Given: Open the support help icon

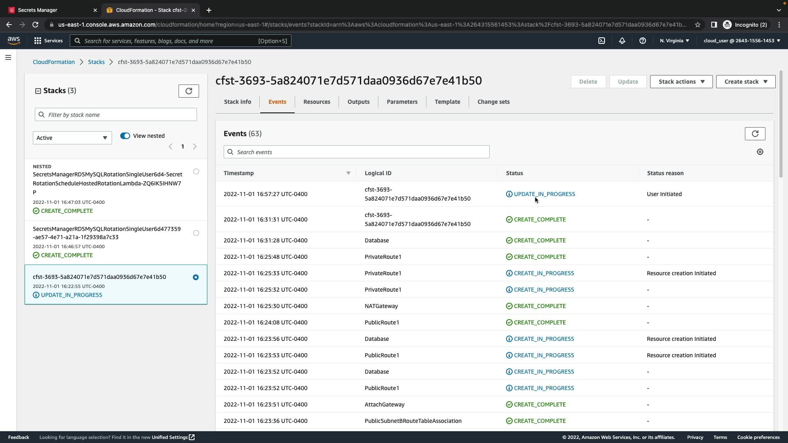Looking at the screenshot, I should point(642,41).
